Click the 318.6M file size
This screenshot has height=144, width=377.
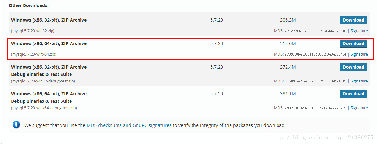tap(288, 43)
